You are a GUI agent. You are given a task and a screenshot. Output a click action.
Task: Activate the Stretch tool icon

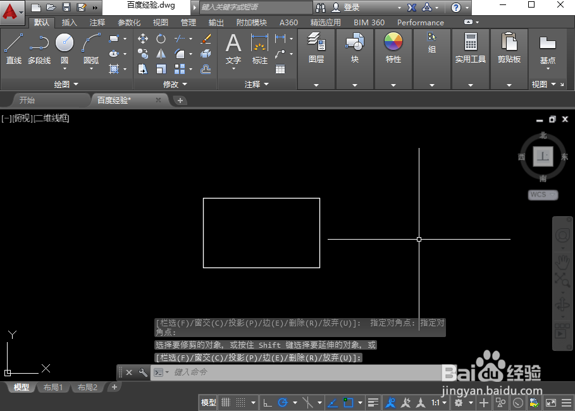[143, 69]
